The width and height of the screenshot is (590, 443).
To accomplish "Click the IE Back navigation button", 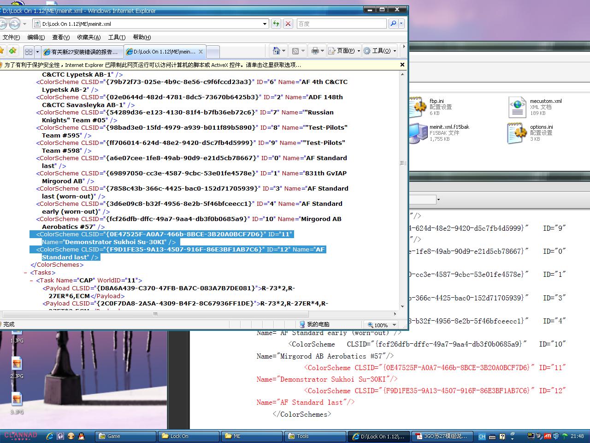I will pyautogui.click(x=3, y=24).
